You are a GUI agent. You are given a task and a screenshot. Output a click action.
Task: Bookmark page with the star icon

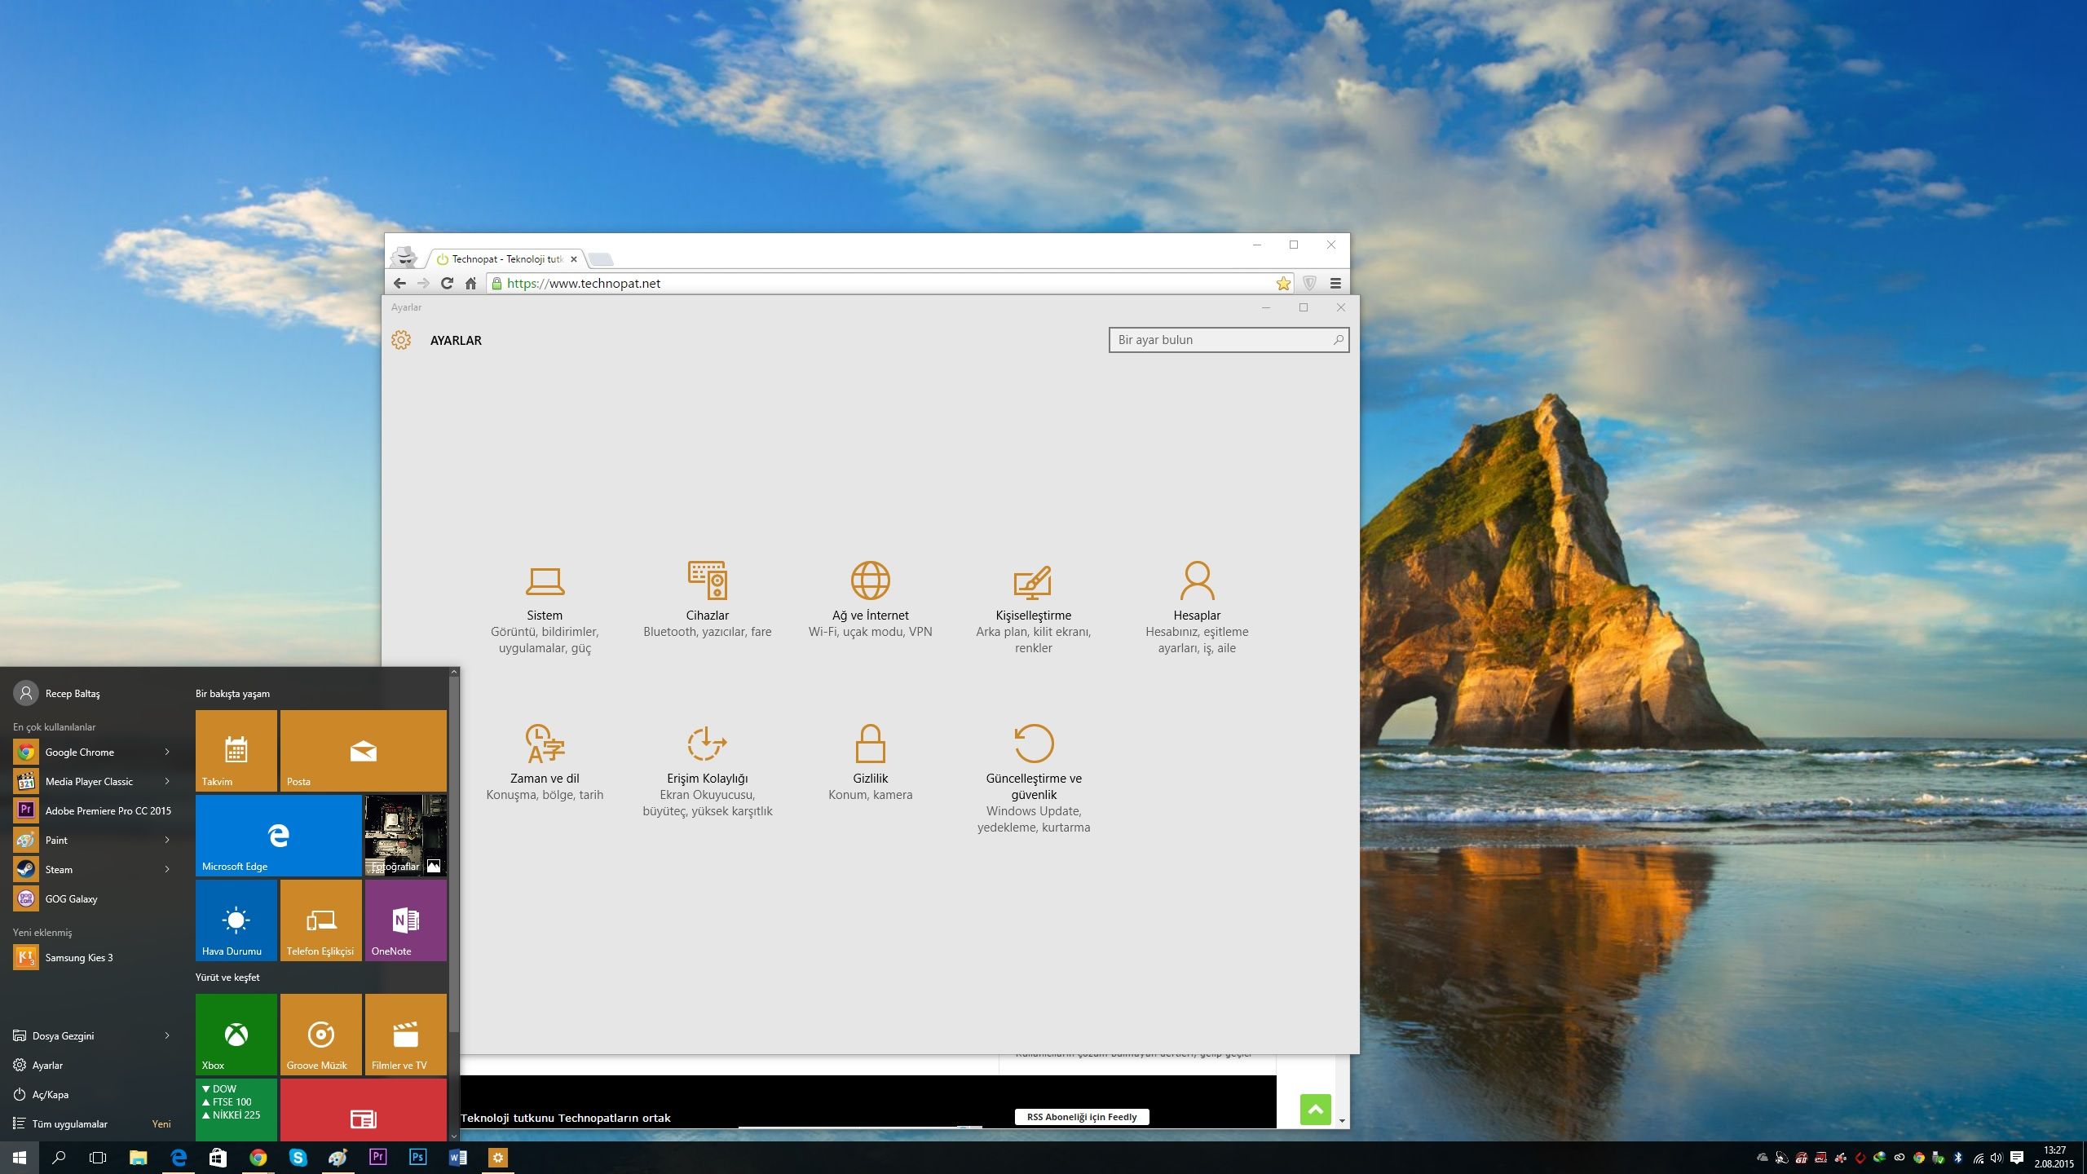(x=1283, y=284)
